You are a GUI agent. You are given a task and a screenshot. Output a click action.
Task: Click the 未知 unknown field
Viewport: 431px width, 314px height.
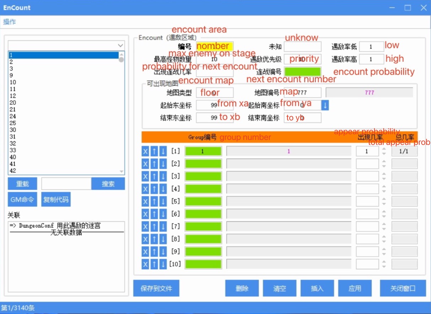[x=302, y=47]
